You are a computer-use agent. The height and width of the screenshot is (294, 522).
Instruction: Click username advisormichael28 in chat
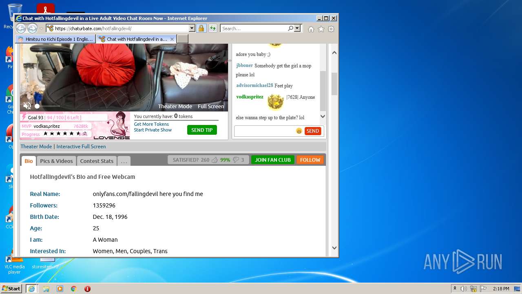click(x=254, y=85)
